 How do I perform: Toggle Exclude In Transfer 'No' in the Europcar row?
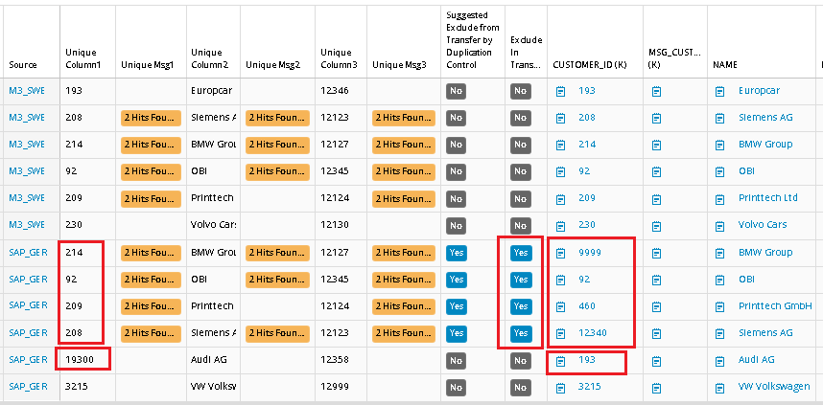point(521,91)
